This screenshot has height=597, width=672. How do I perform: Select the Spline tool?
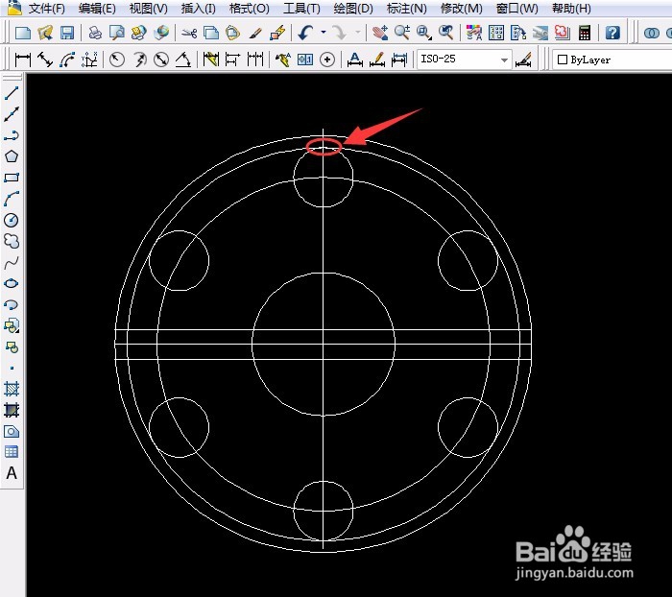tap(12, 262)
